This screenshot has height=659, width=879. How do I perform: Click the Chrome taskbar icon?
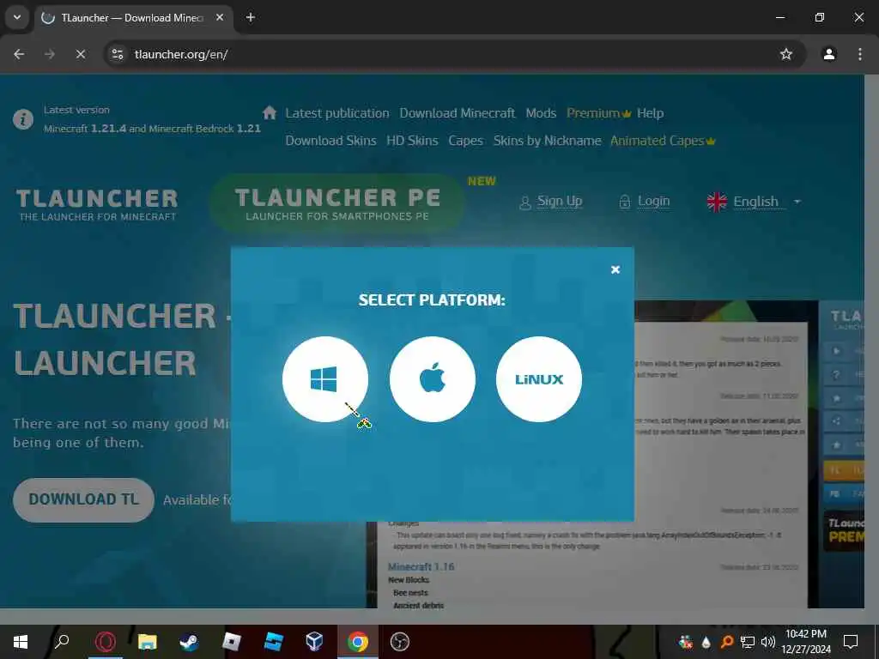click(x=358, y=642)
